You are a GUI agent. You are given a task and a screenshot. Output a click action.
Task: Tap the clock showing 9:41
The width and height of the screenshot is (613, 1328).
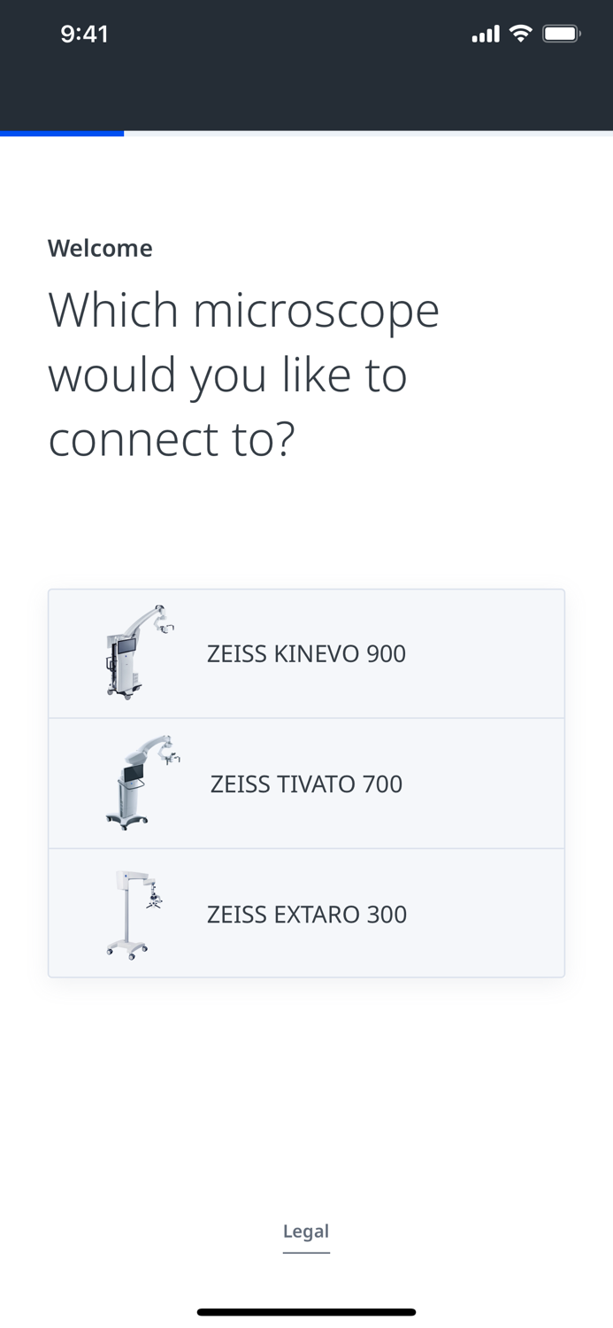85,33
